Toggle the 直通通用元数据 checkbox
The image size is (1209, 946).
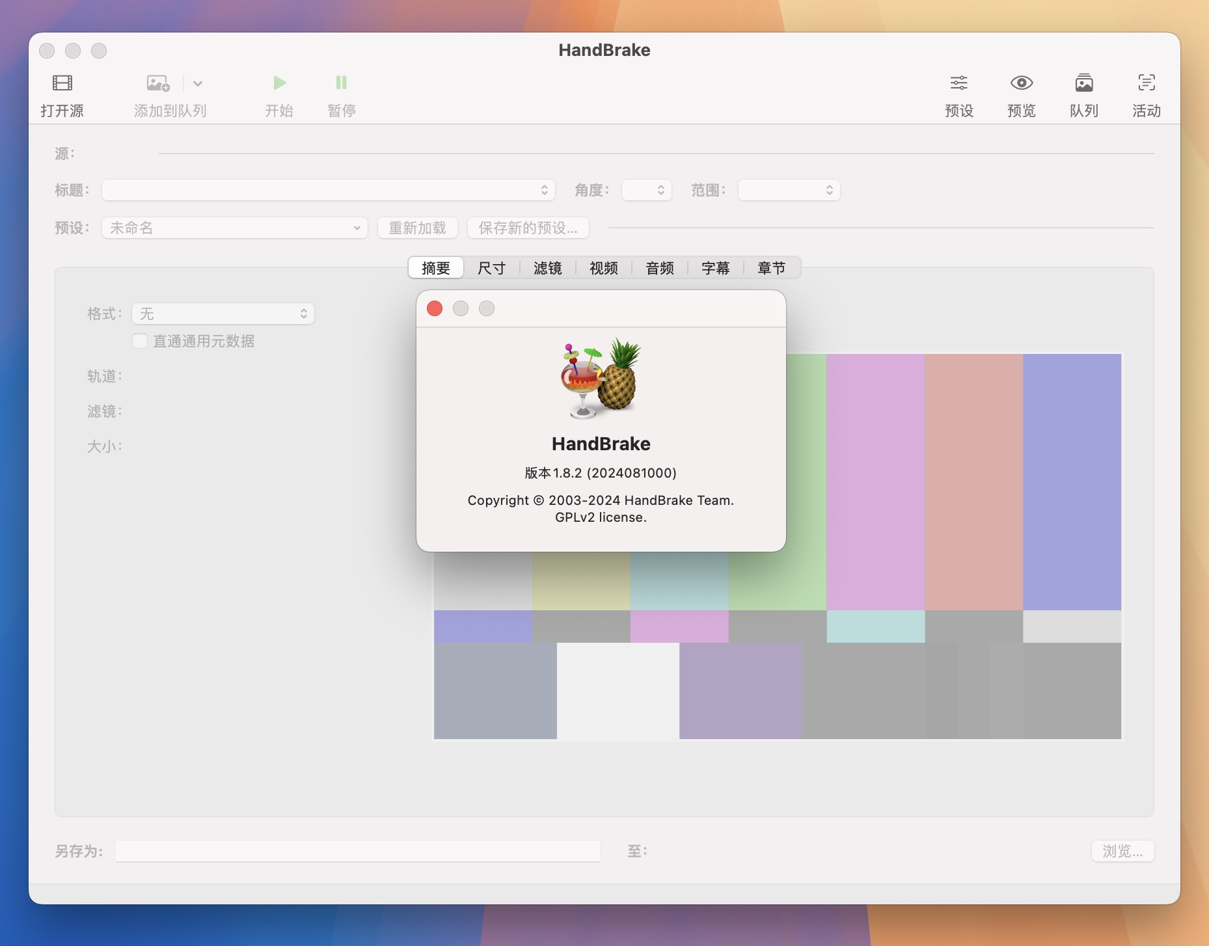(140, 341)
